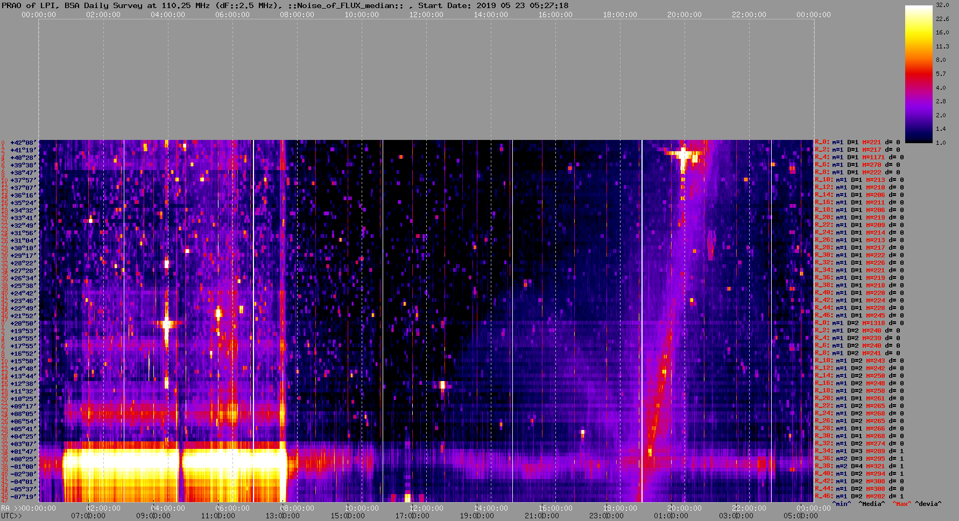
Task: Select the R_38 row showing M=321
Action: click(x=859, y=466)
